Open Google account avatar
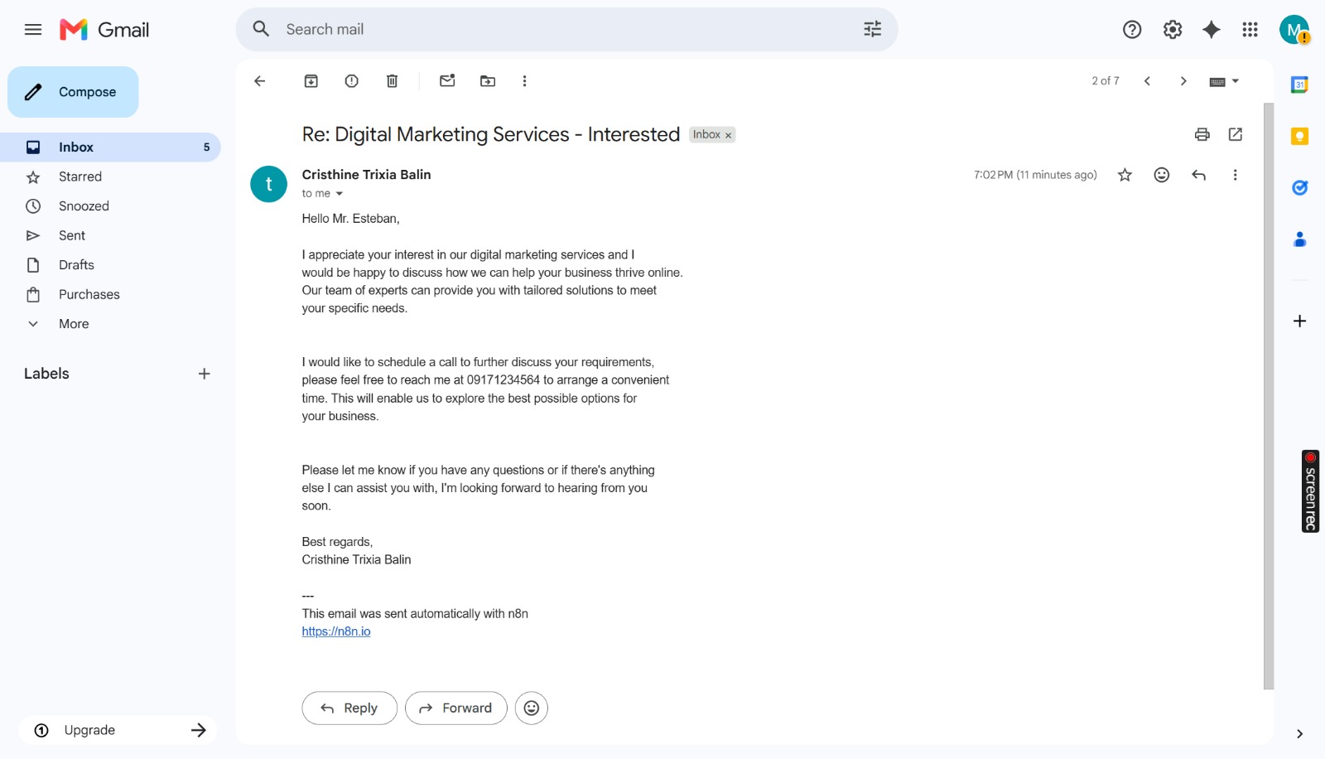This screenshot has width=1325, height=759. pos(1294,30)
